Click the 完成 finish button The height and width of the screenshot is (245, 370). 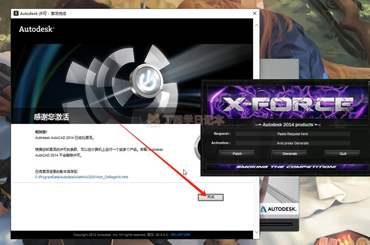(x=210, y=197)
